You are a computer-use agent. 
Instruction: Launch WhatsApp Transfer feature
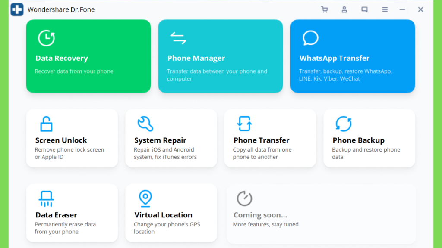coord(353,56)
